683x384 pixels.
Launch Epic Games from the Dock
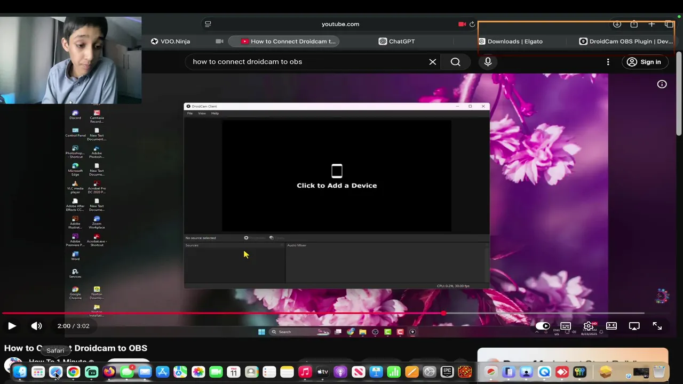(447, 372)
